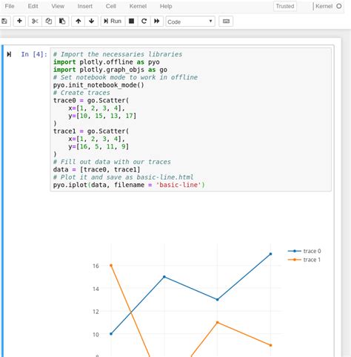351x357 pixels.
Task: Click the In [4] prompt label
Action: click(x=34, y=54)
